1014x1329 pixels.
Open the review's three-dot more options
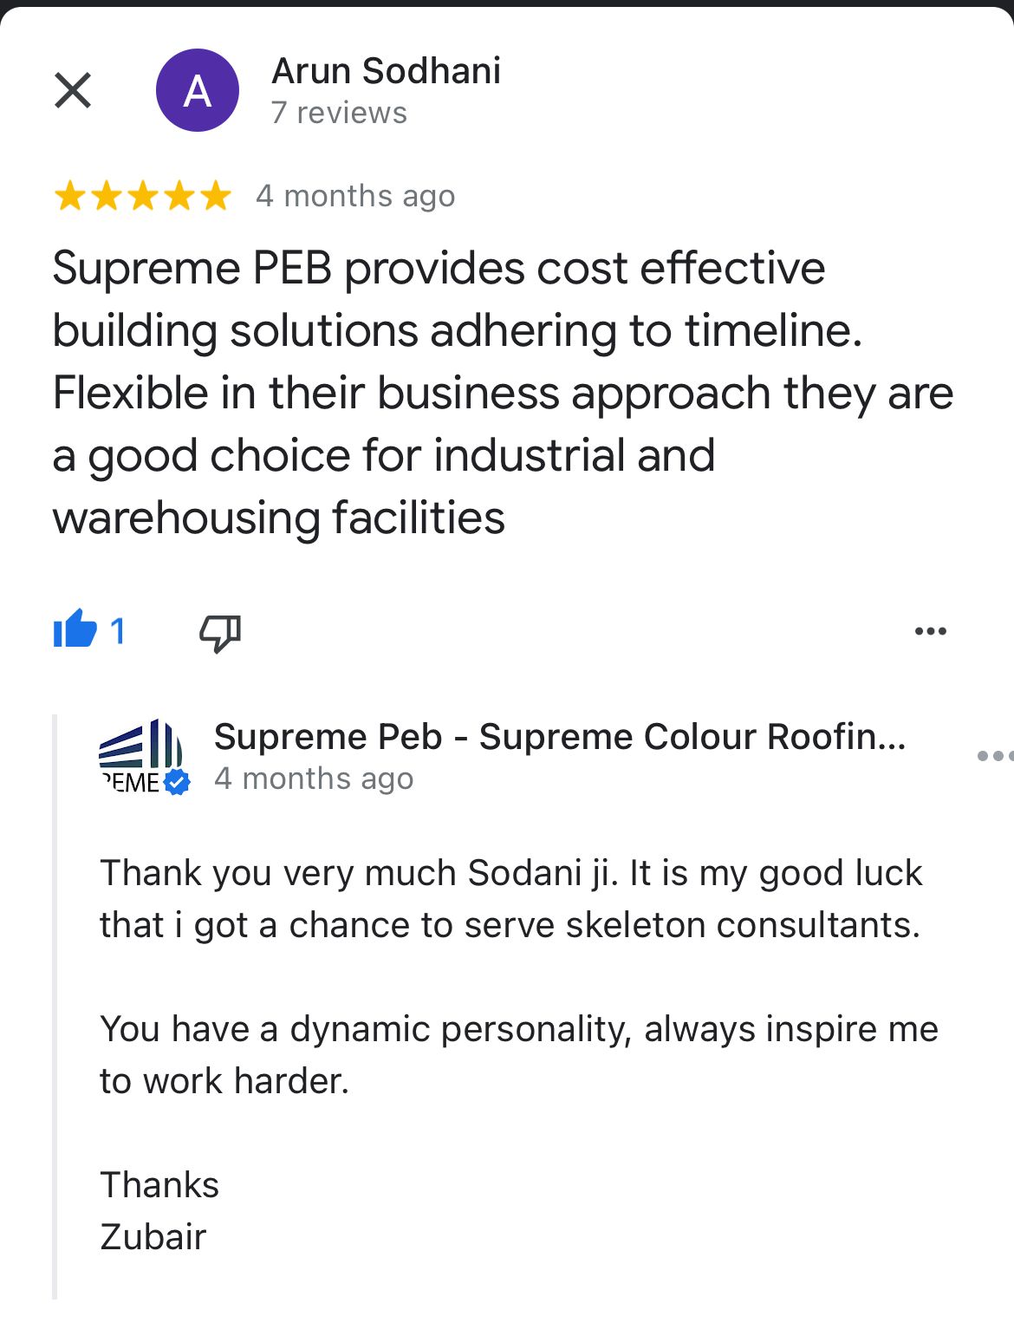tap(931, 631)
